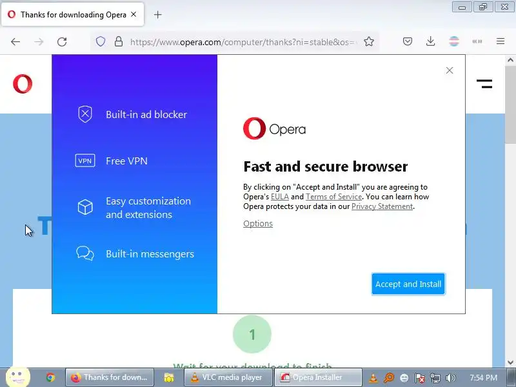Screen dimensions: 516x387
Task: Switch to VLC media player taskbar button
Action: [x=228, y=377]
